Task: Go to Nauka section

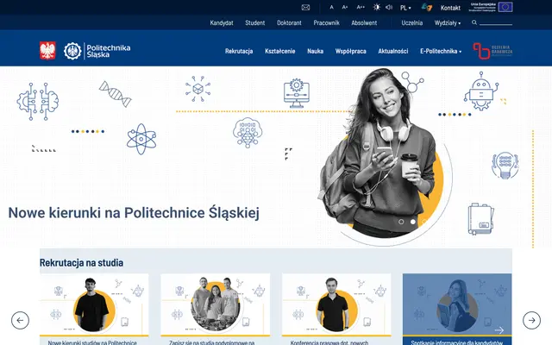Action: point(315,51)
